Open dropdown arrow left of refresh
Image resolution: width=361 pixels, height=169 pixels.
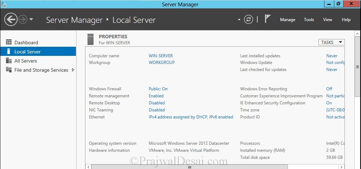(239, 20)
